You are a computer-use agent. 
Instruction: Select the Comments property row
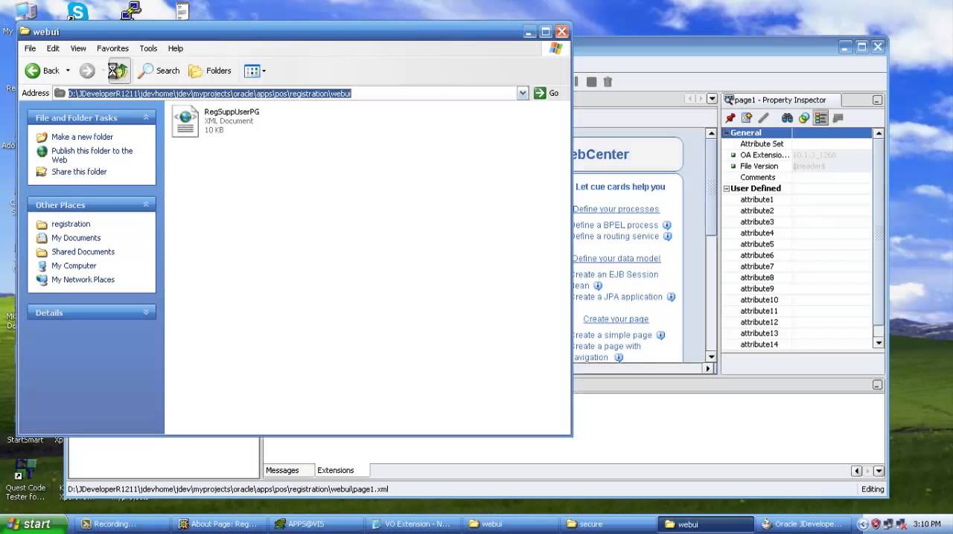797,177
